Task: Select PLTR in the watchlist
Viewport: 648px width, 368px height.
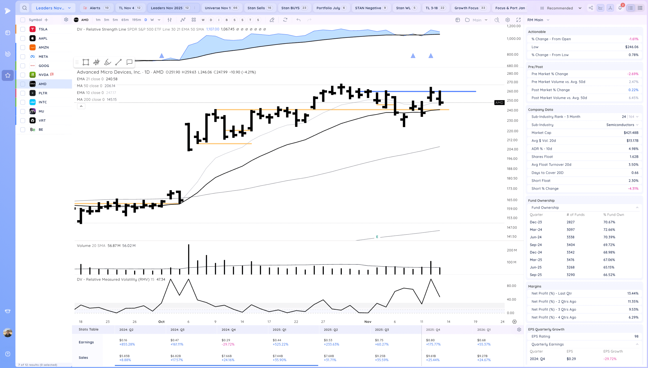Action: click(x=43, y=93)
